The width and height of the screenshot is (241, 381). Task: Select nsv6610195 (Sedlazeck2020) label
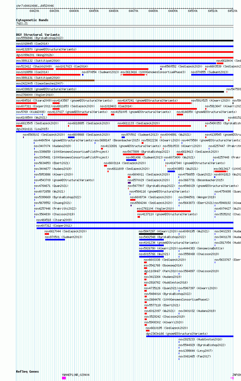tap(167, 328)
